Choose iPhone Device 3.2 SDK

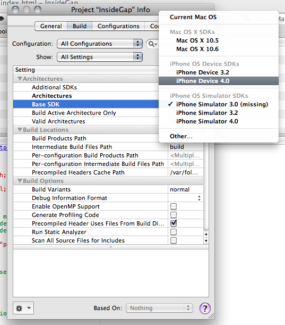pos(219,72)
